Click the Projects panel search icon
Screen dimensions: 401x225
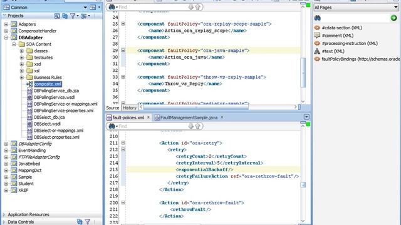pyautogui.click(x=57, y=16)
